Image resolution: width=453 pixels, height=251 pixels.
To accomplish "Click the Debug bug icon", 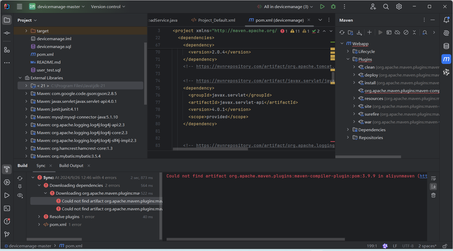I will tap(333, 7).
